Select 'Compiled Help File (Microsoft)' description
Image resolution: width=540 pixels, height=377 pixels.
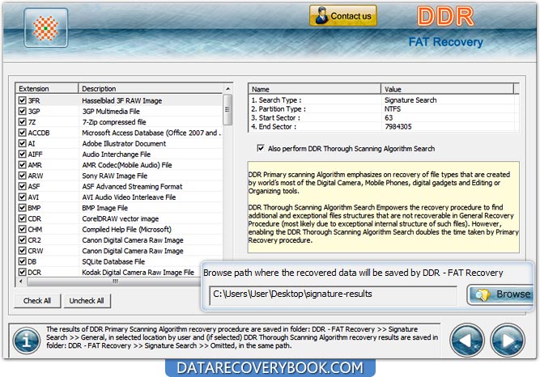pos(127,229)
